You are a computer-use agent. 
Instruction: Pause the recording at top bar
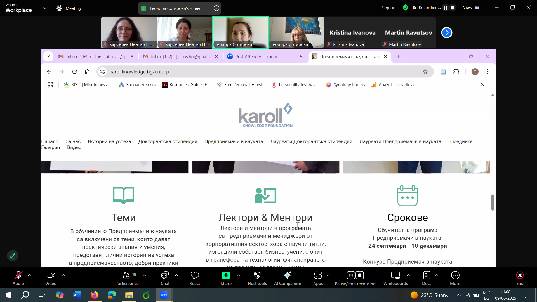pyautogui.click(x=446, y=8)
